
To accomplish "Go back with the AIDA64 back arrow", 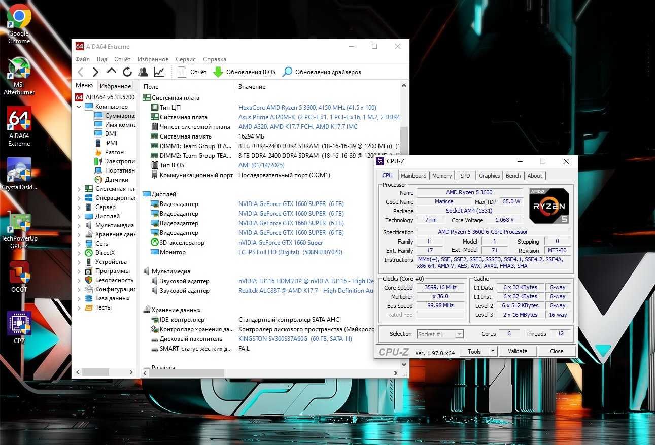I will pyautogui.click(x=81, y=72).
